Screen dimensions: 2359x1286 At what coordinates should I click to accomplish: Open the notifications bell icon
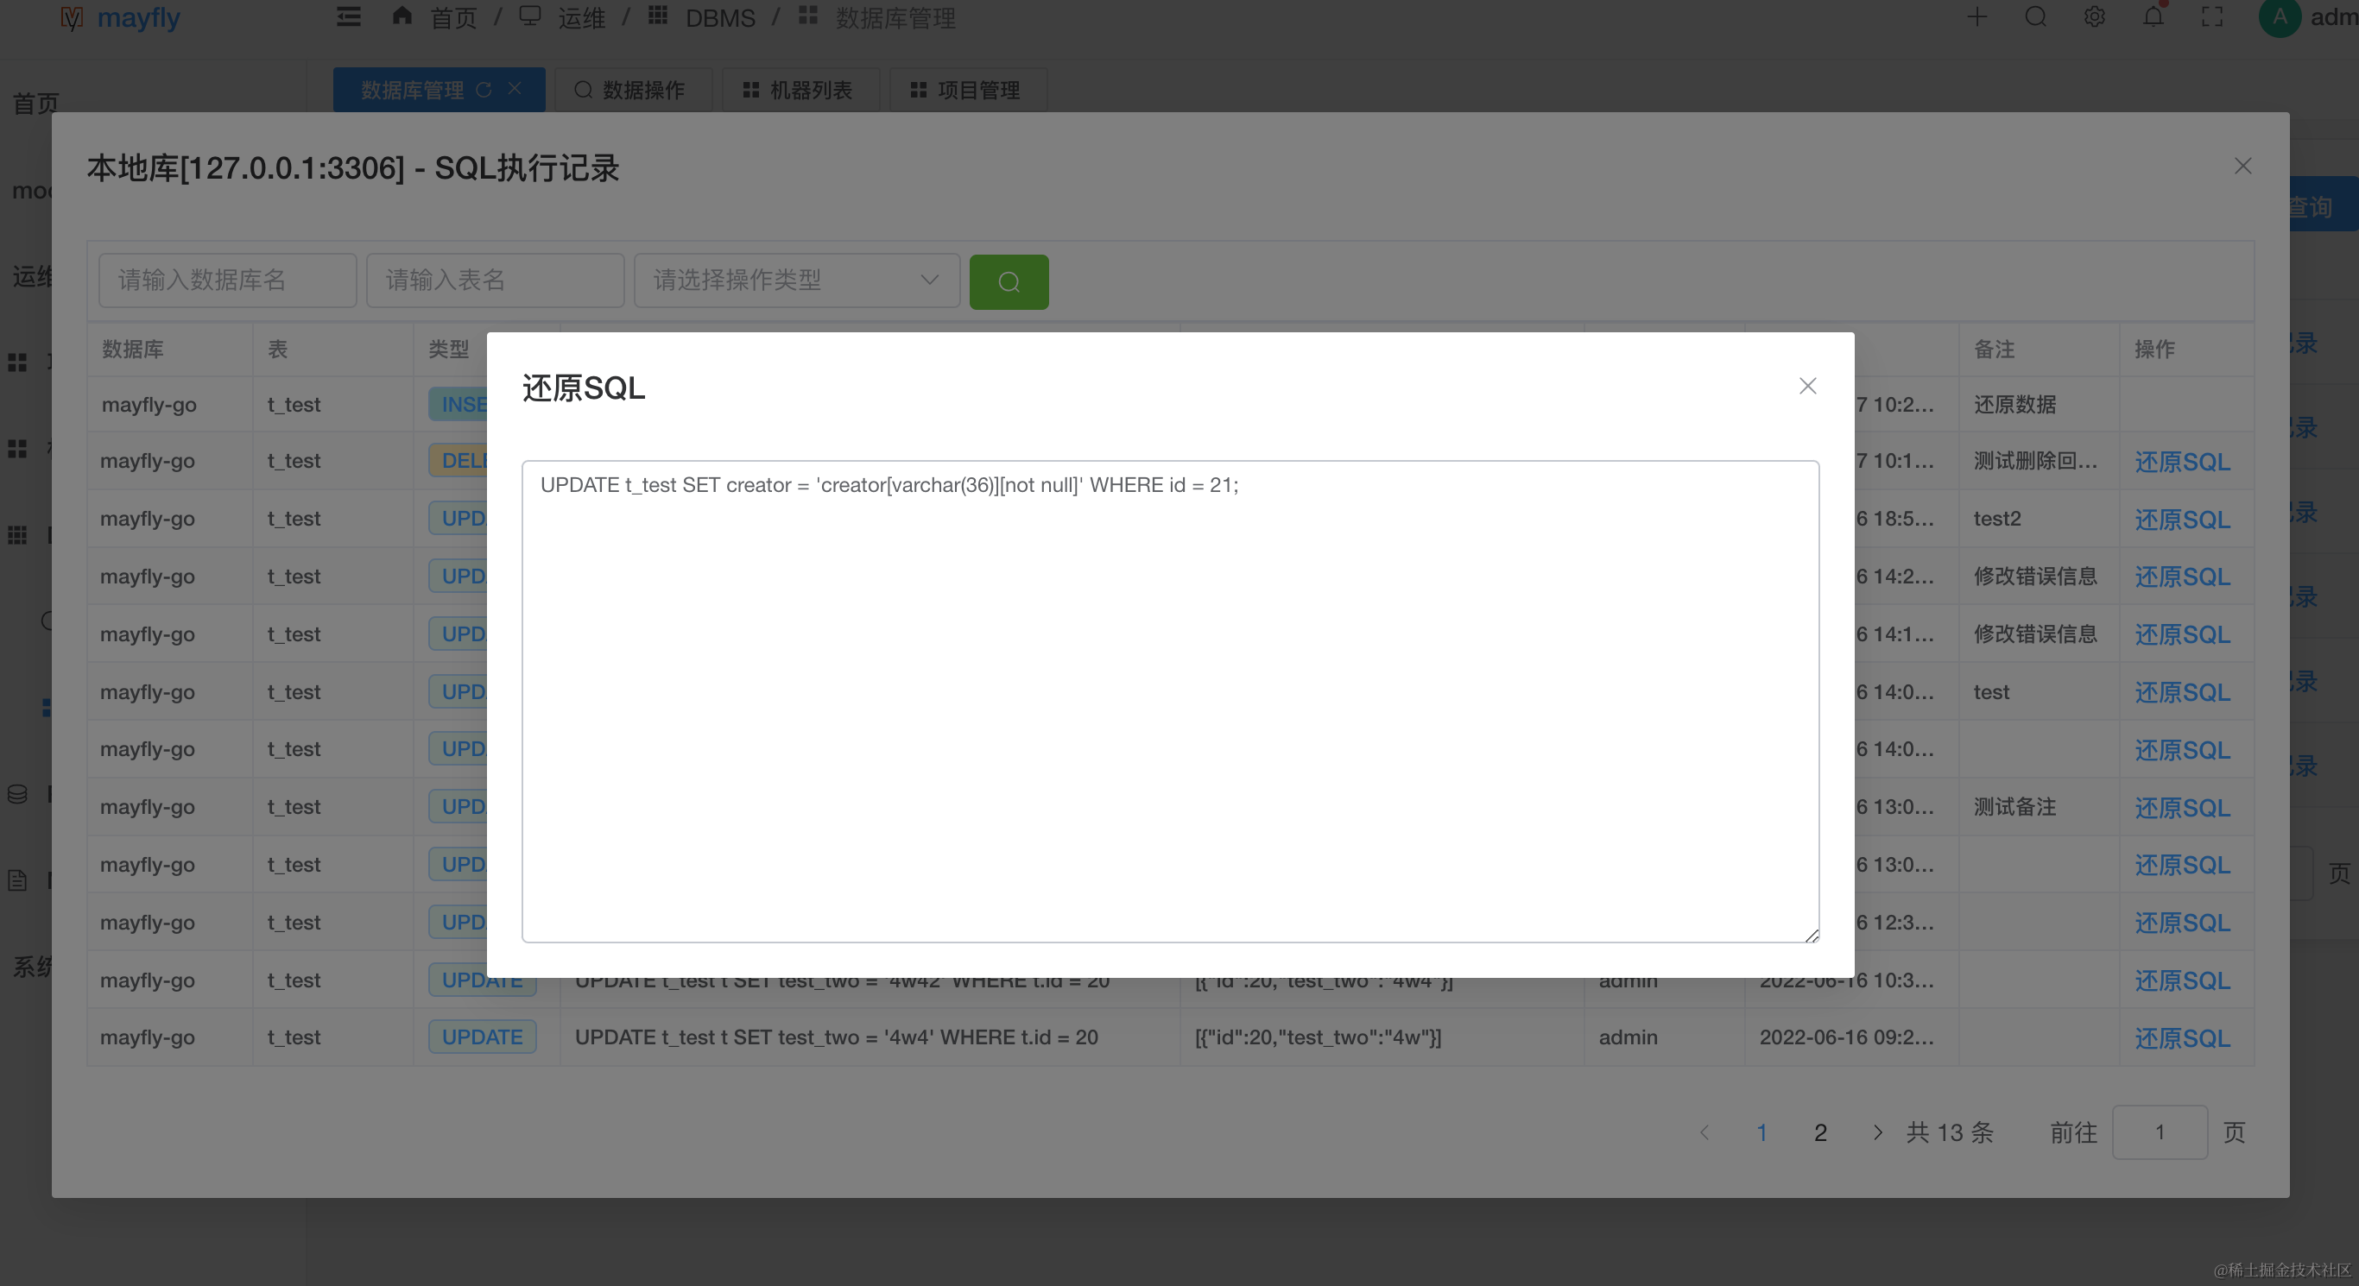click(2153, 16)
